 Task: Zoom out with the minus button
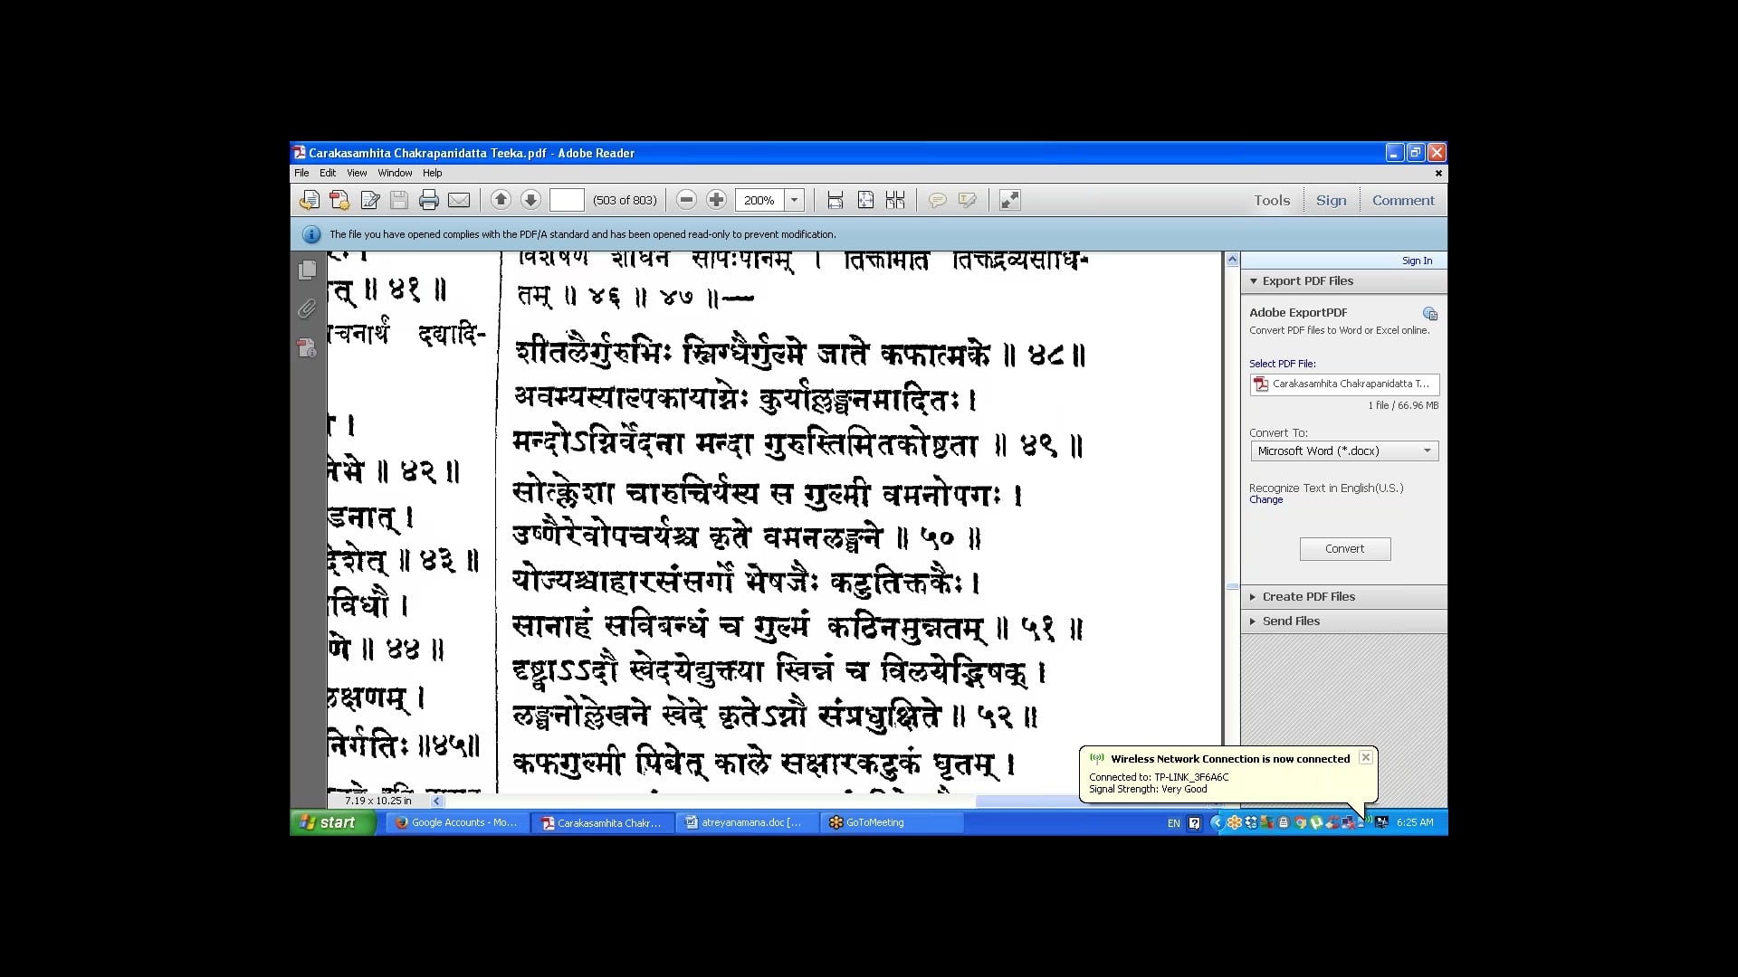click(x=686, y=200)
